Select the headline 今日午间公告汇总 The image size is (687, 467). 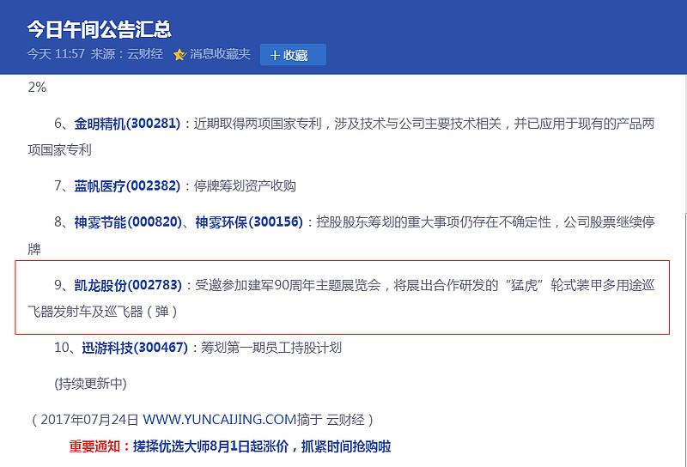pos(99,30)
